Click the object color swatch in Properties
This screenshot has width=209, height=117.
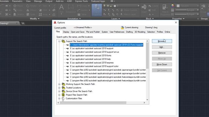point(178,6)
